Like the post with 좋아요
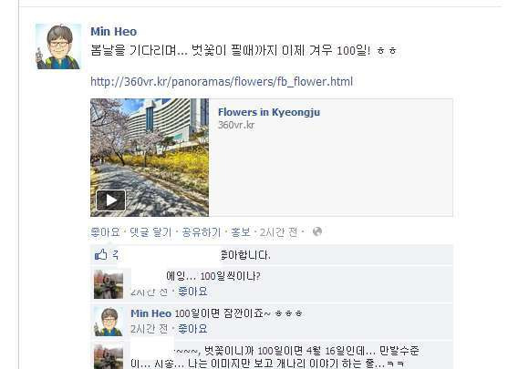 (x=105, y=232)
